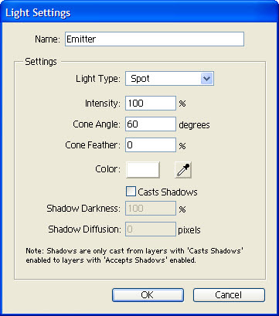Image resolution: width=279 pixels, height=316 pixels.
Task: Click the white Color swatch
Action: click(143, 170)
